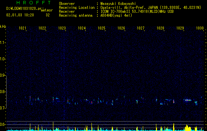The height and width of the screenshot is (131, 207).
Task: Click the 1.1 kHz frequency tick label
Action: [3, 43]
